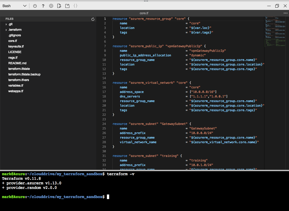Open the Bash shell type dropdown
Viewport: 289px width, 211px height.
pyautogui.click(x=14, y=6)
